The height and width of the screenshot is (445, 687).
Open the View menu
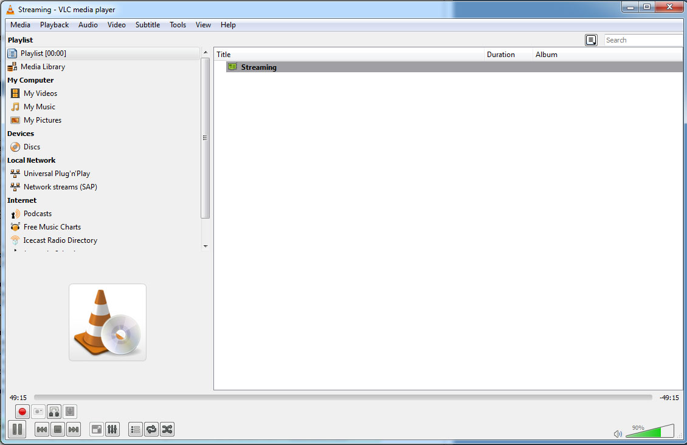(x=203, y=25)
